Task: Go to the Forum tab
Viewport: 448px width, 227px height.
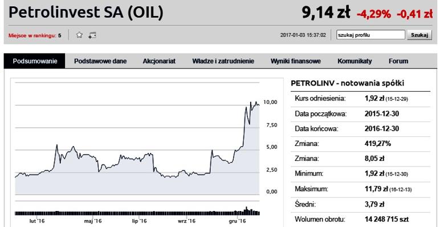Action: pos(398,61)
